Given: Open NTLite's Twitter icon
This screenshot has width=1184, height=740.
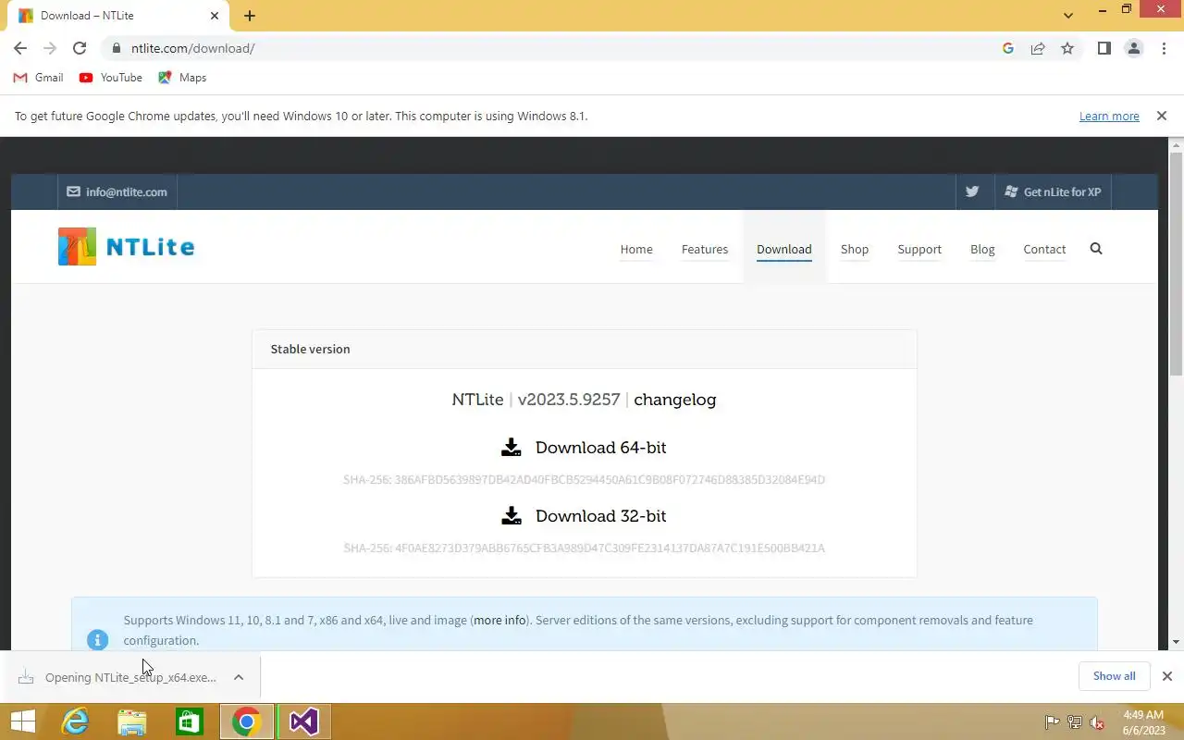Looking at the screenshot, I should (972, 191).
